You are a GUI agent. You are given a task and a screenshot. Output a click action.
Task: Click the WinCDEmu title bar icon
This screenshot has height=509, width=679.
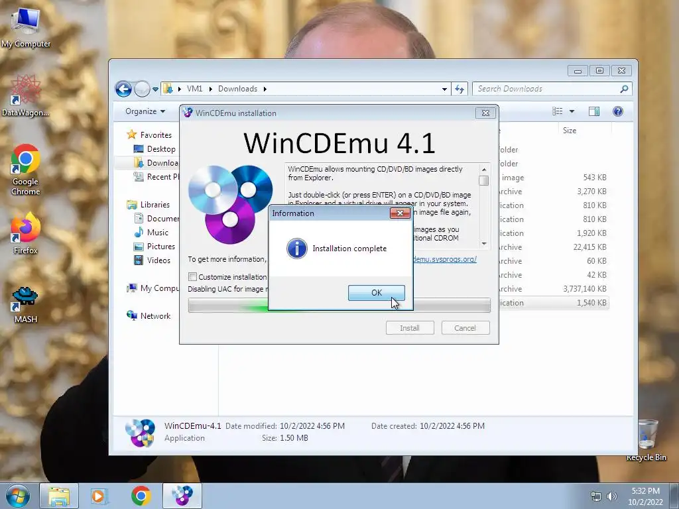188,113
